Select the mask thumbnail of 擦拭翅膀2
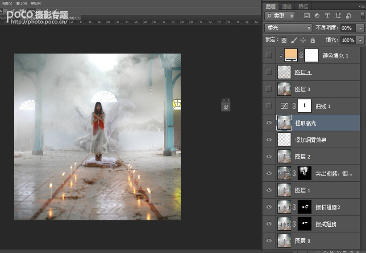The height and width of the screenshot is (253, 366). click(304, 207)
